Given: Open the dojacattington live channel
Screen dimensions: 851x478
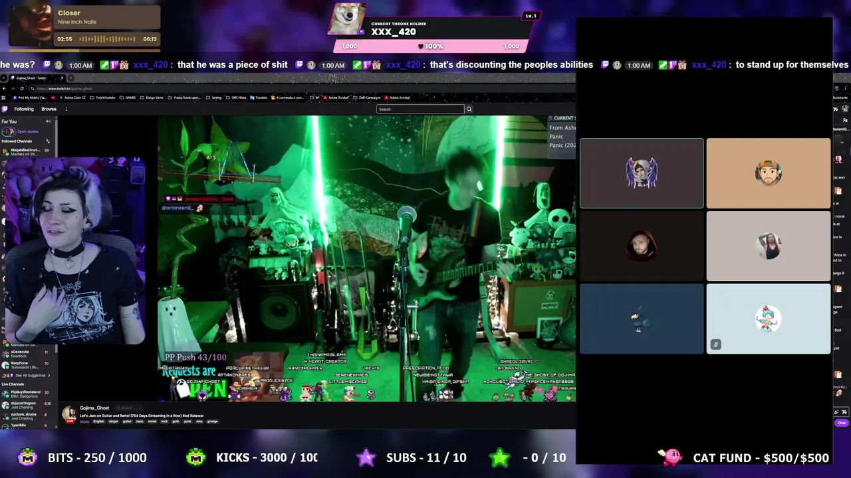Looking at the screenshot, I should click(27, 406).
